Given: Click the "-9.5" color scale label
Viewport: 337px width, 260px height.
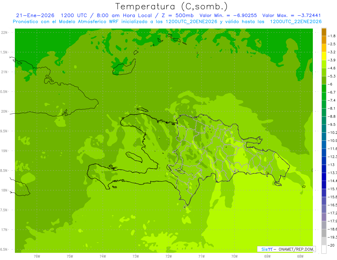Looking at the screenshot, I should pyautogui.click(x=332, y=124).
